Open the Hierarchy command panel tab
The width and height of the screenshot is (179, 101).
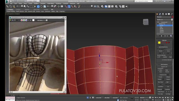[x=163, y=14]
